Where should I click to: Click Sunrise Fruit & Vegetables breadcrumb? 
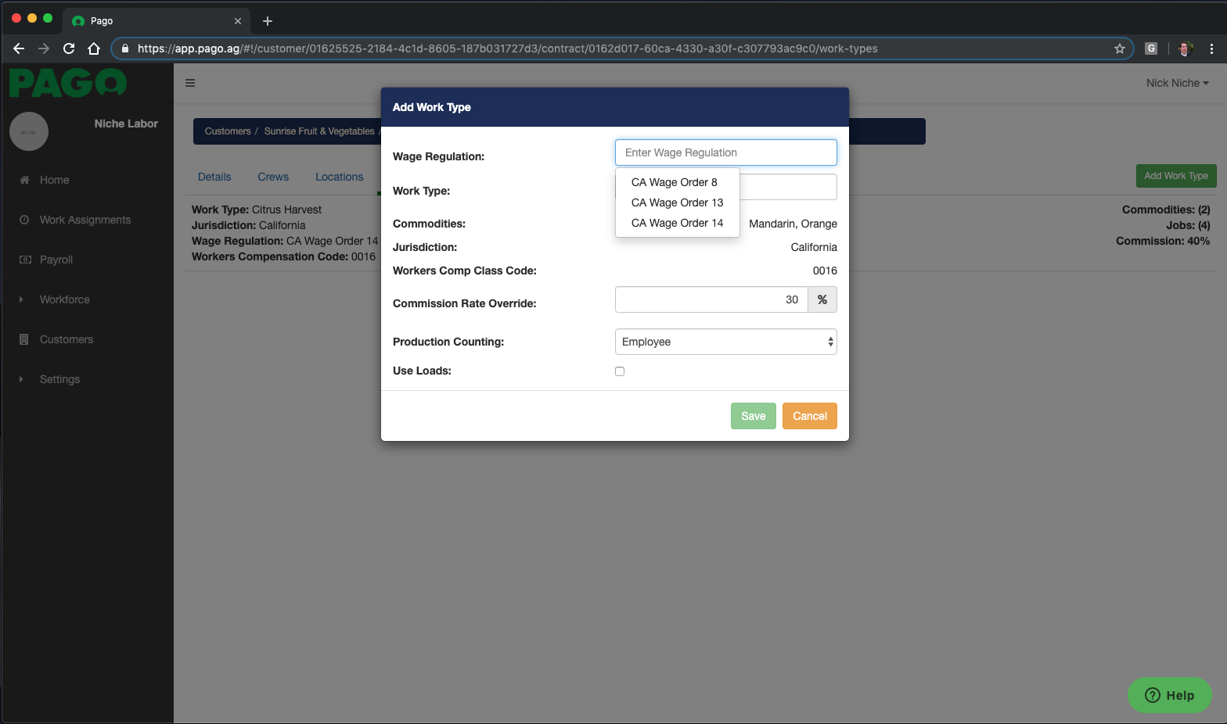(319, 131)
